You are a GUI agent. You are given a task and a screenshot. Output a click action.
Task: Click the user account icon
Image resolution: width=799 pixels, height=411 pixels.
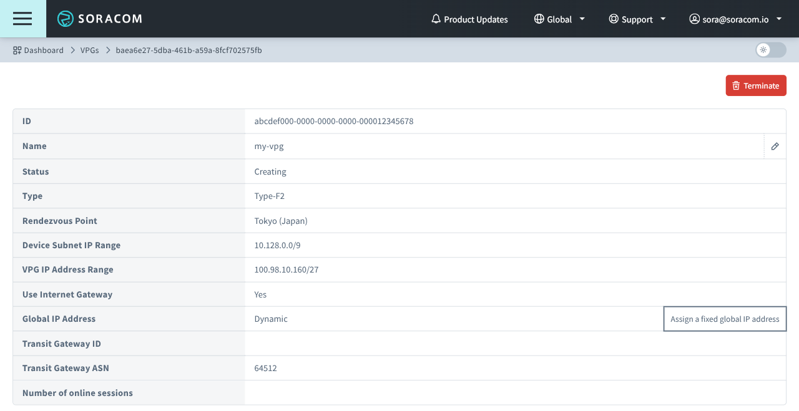(694, 19)
